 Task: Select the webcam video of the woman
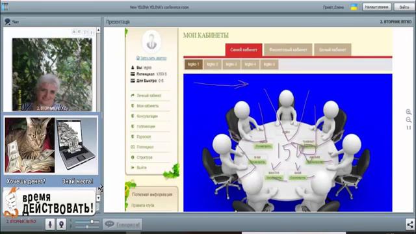coord(52,74)
